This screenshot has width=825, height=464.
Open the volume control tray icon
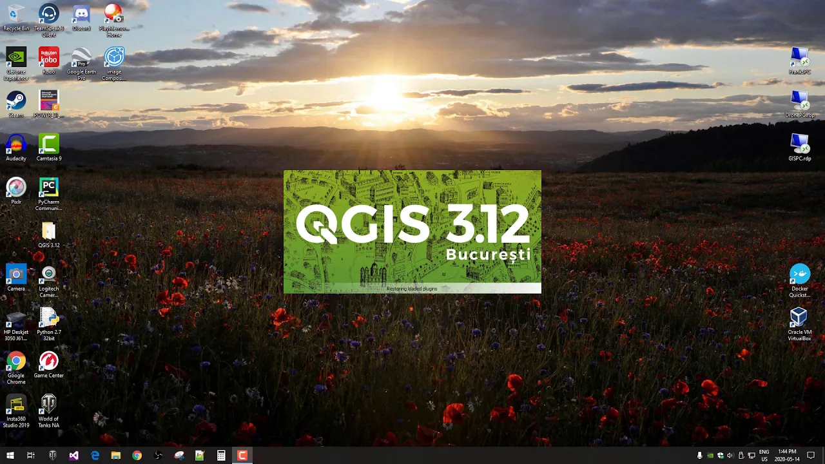tap(730, 456)
